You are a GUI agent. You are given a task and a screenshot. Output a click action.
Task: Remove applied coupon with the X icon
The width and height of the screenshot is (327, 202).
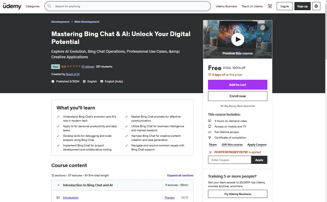pos(210,152)
